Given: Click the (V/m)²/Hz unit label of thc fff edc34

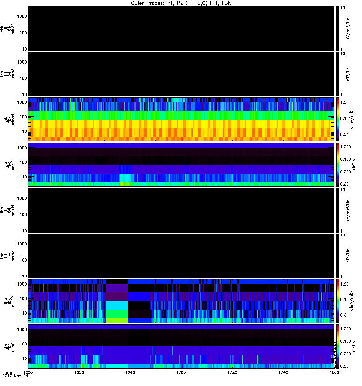Looking at the screenshot, I should [x=348, y=210].
